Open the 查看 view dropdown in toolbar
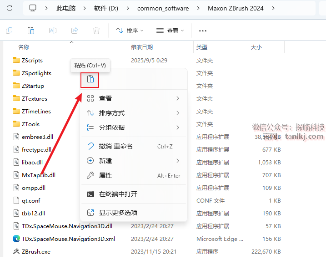This screenshot has width=326, height=260. (x=170, y=31)
